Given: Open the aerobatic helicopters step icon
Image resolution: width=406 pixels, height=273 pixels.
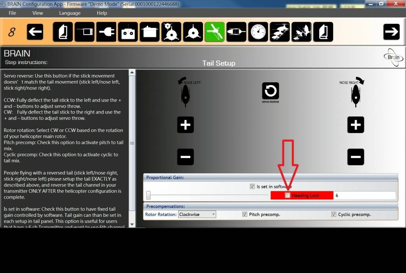Looking at the screenshot, I should 301,32.
